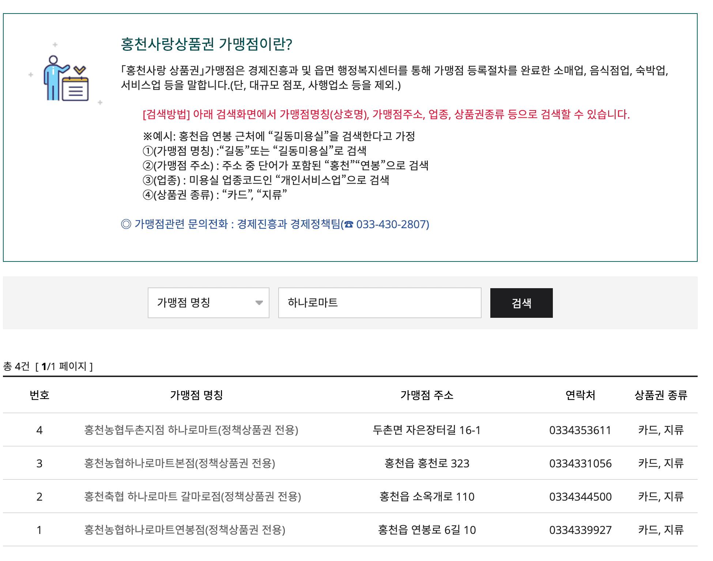Image resolution: width=713 pixels, height=561 pixels.
Task: Open 홍천농협하나로마트본점 merchant link
Action: pos(180,463)
